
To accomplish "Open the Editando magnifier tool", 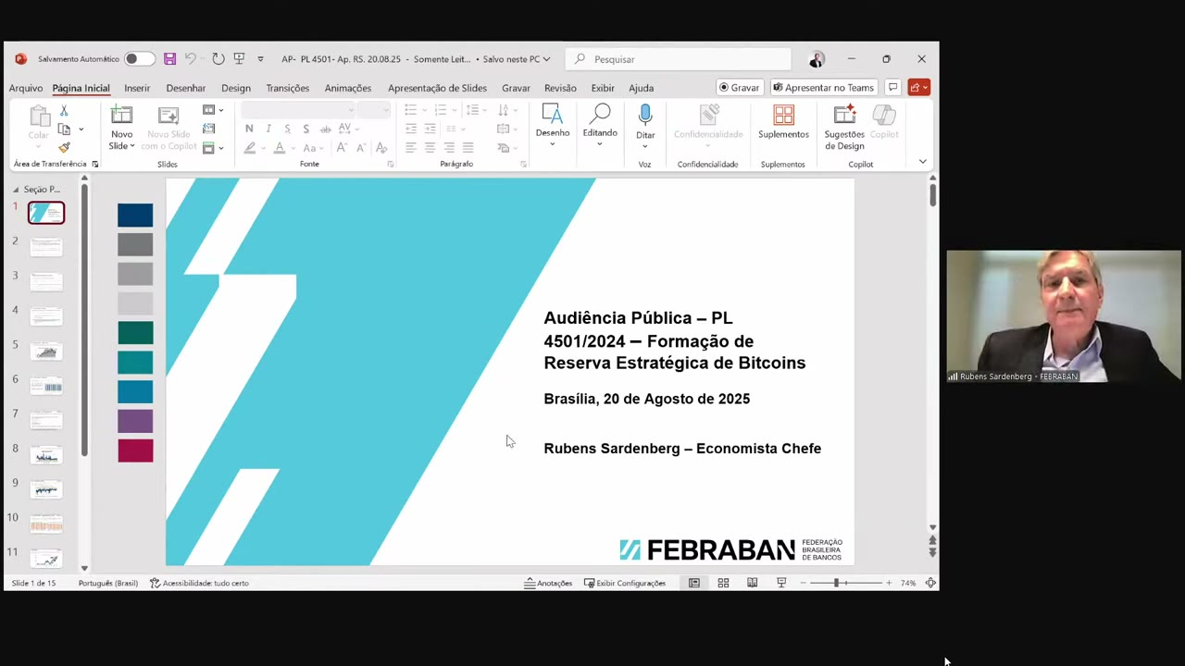I will [600, 115].
